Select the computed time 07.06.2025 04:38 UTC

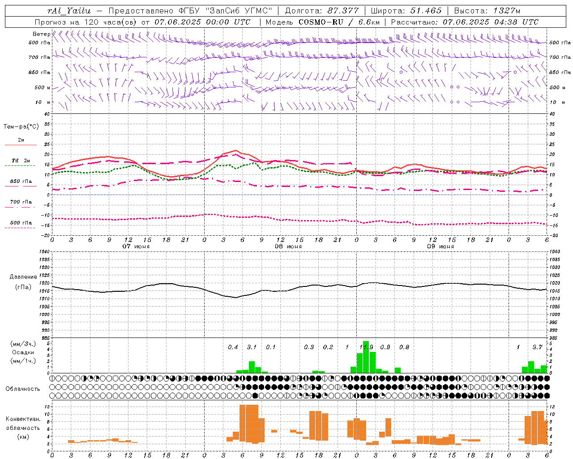point(491,22)
